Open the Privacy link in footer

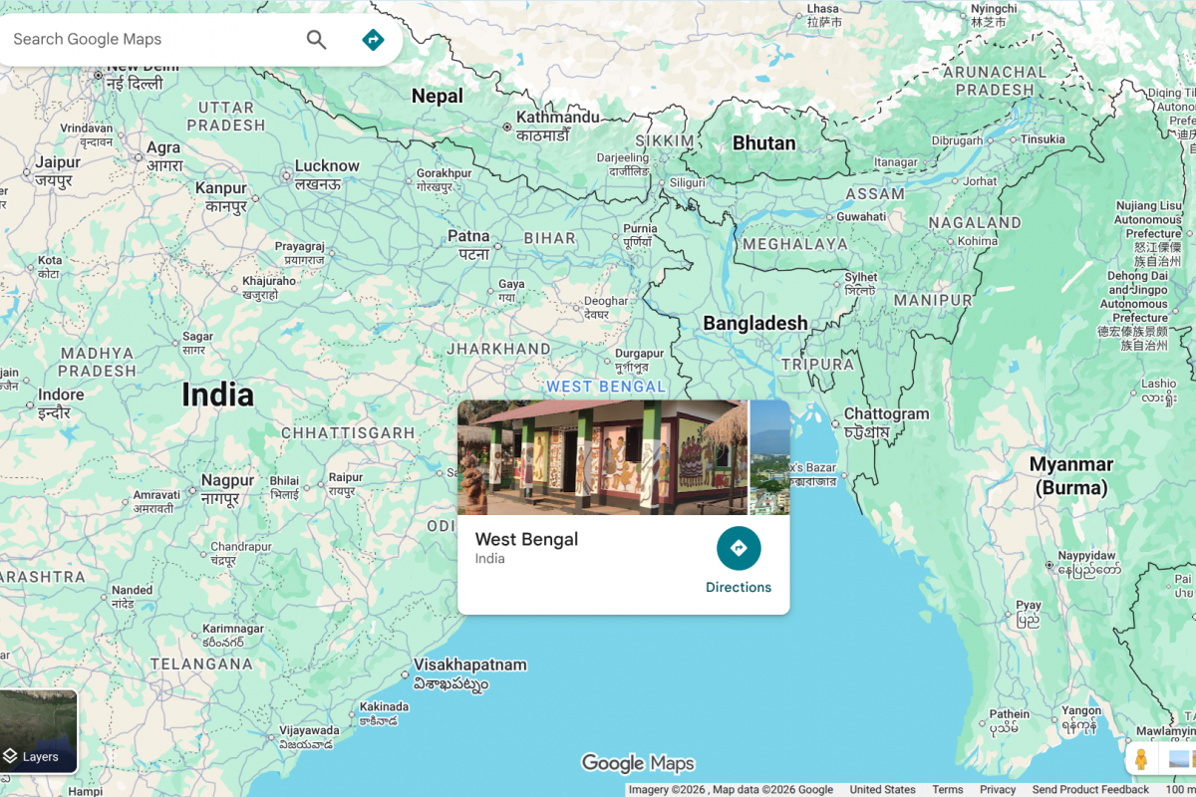point(998,789)
